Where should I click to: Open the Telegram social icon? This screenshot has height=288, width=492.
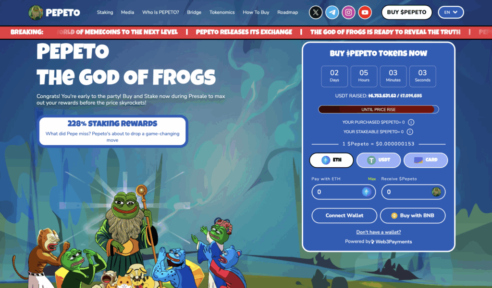[x=332, y=12]
